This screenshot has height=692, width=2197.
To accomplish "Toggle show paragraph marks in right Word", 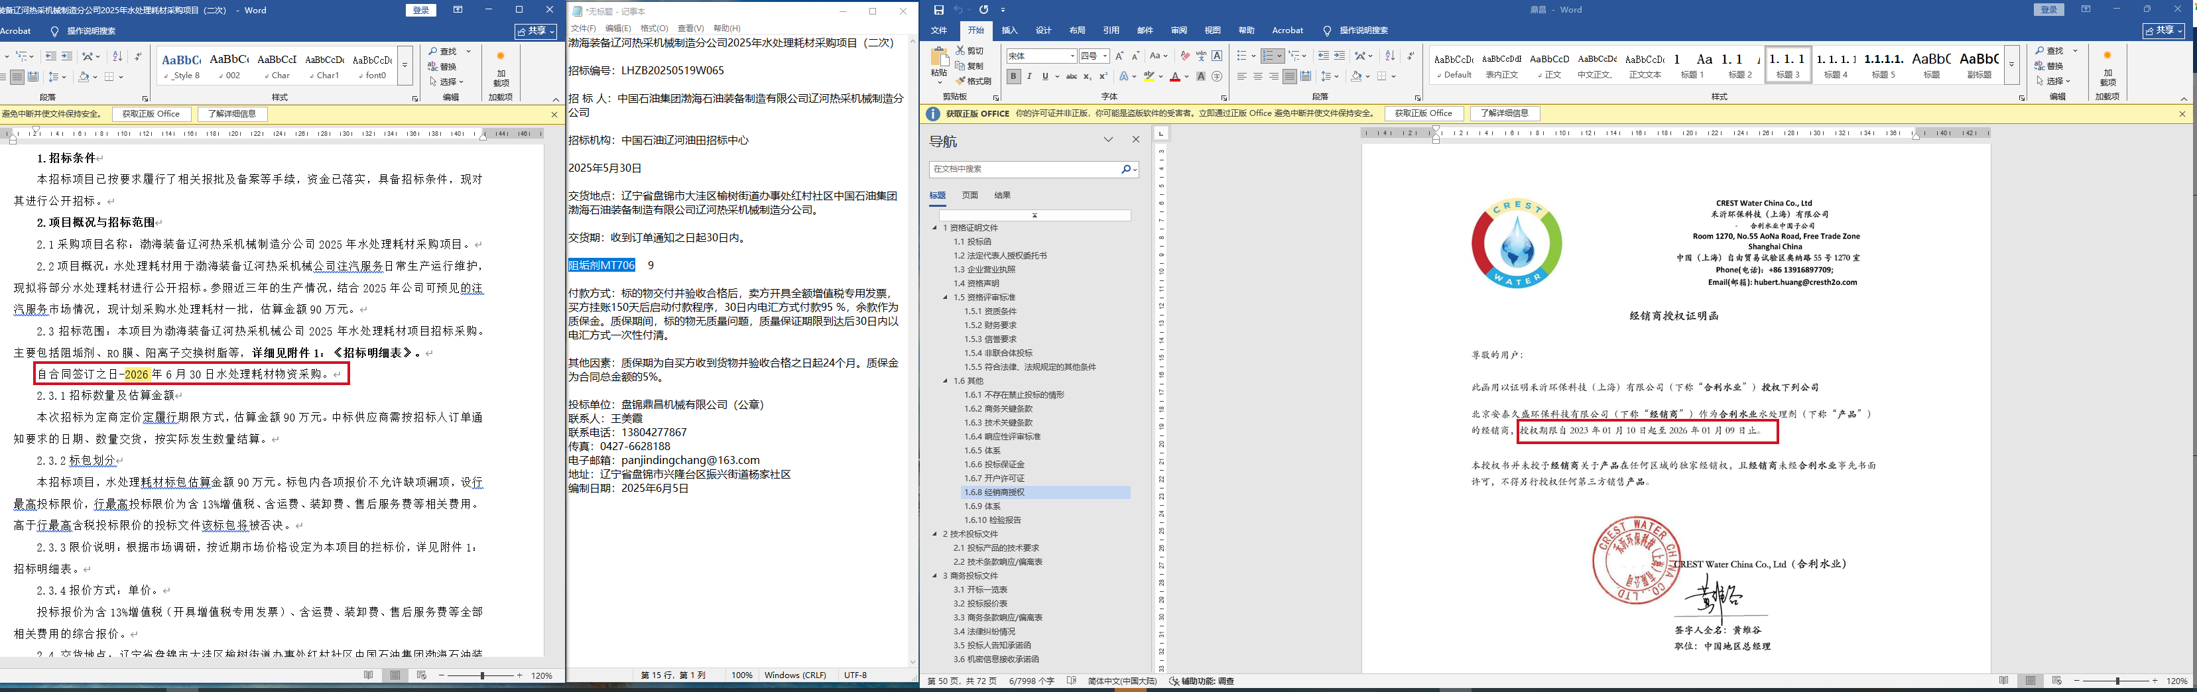I will (x=1410, y=56).
